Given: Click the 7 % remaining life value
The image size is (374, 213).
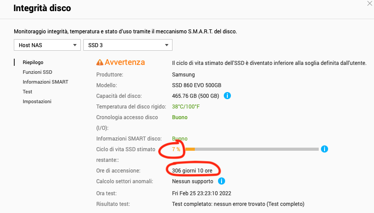Looking at the screenshot, I should pyautogui.click(x=176, y=149).
